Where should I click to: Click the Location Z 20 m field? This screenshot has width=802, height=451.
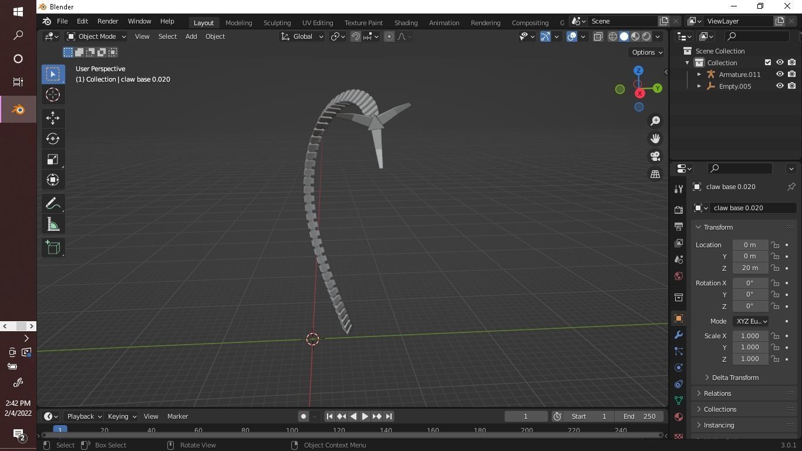tap(750, 268)
